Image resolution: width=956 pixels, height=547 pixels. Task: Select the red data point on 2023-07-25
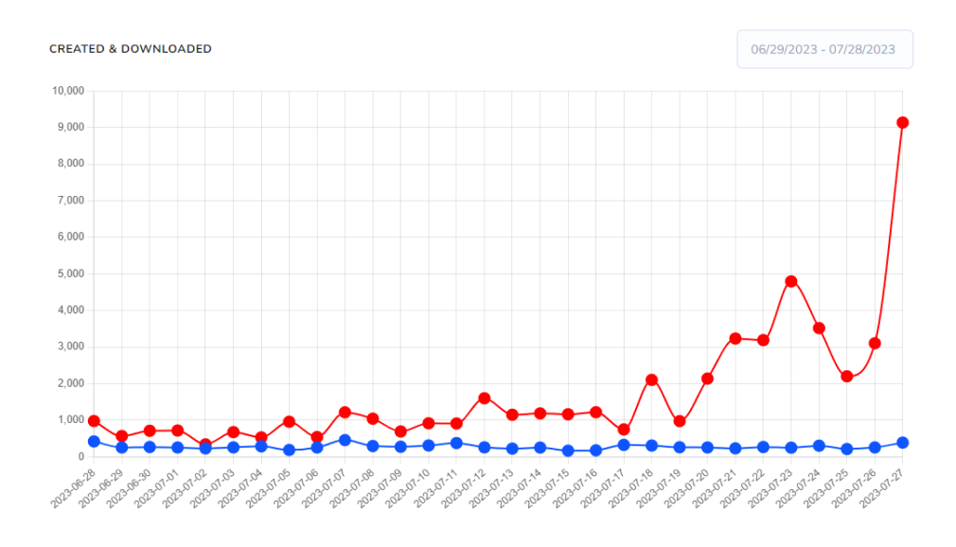pyautogui.click(x=846, y=377)
